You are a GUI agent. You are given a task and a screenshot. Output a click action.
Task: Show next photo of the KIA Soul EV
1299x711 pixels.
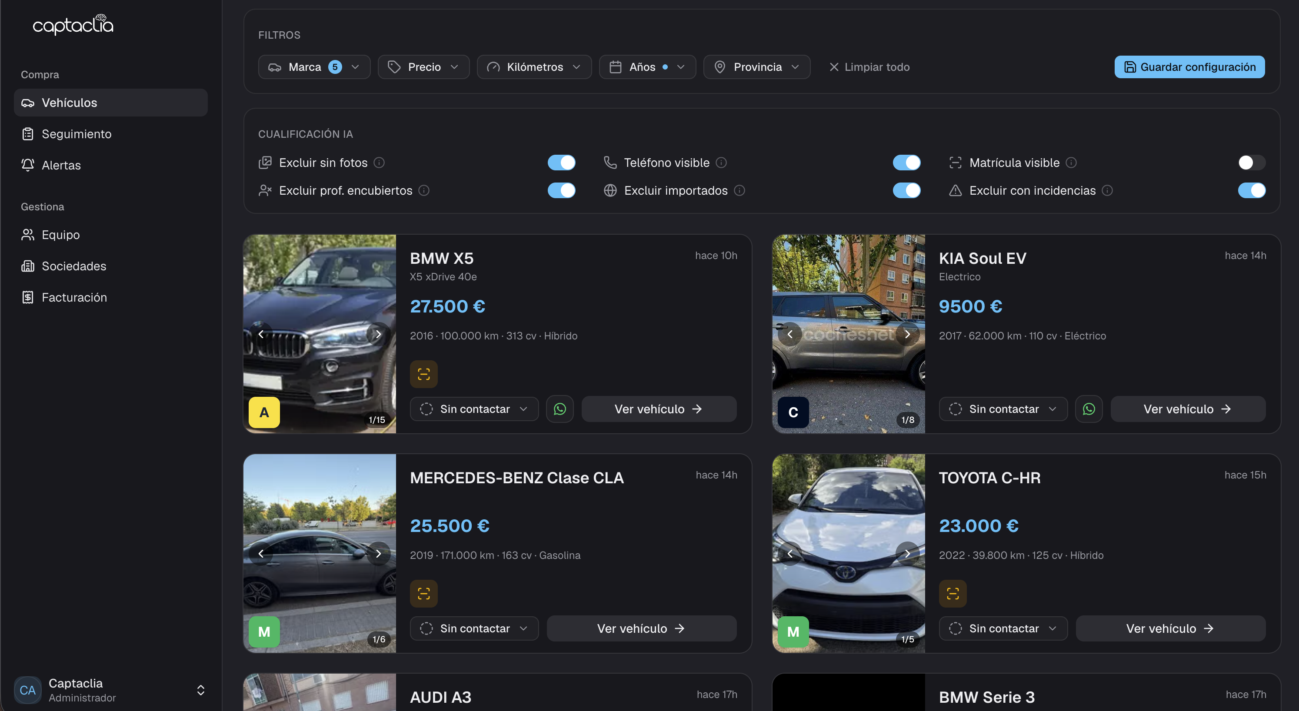pyautogui.click(x=907, y=334)
